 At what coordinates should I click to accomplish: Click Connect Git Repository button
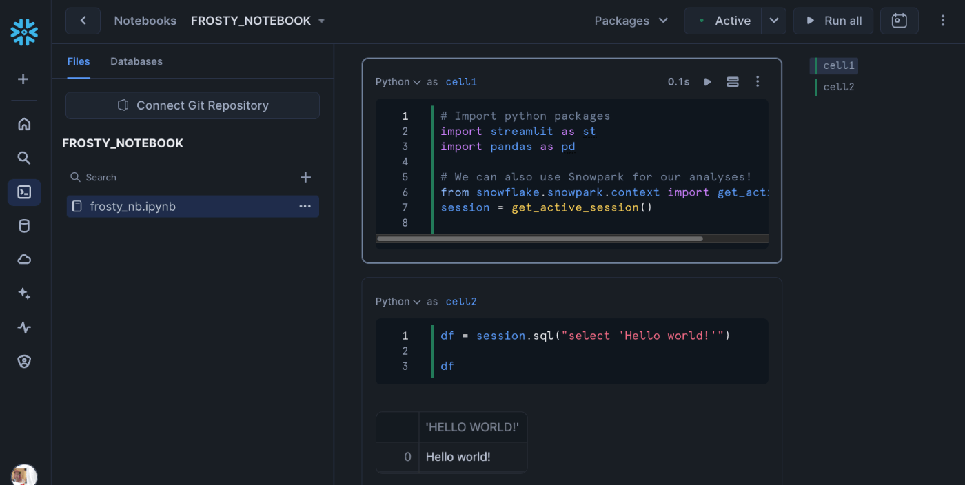tap(192, 105)
